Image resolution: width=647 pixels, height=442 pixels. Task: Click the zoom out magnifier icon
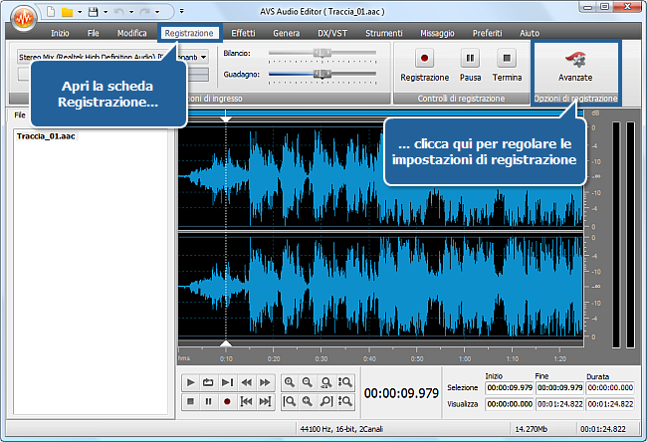[x=309, y=382]
